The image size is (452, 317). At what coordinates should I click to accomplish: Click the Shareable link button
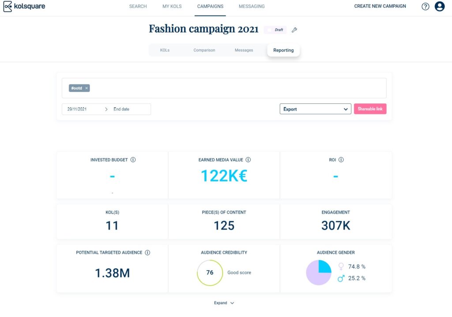[x=370, y=109]
